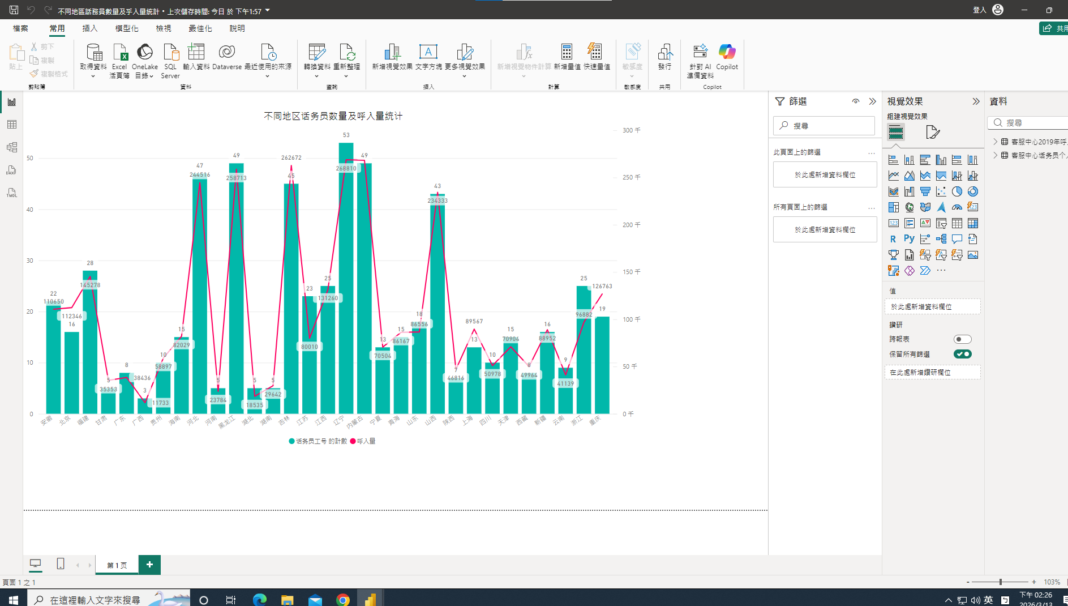This screenshot has width=1068, height=606.
Task: Open the format pane pencil icon
Action: (x=933, y=132)
